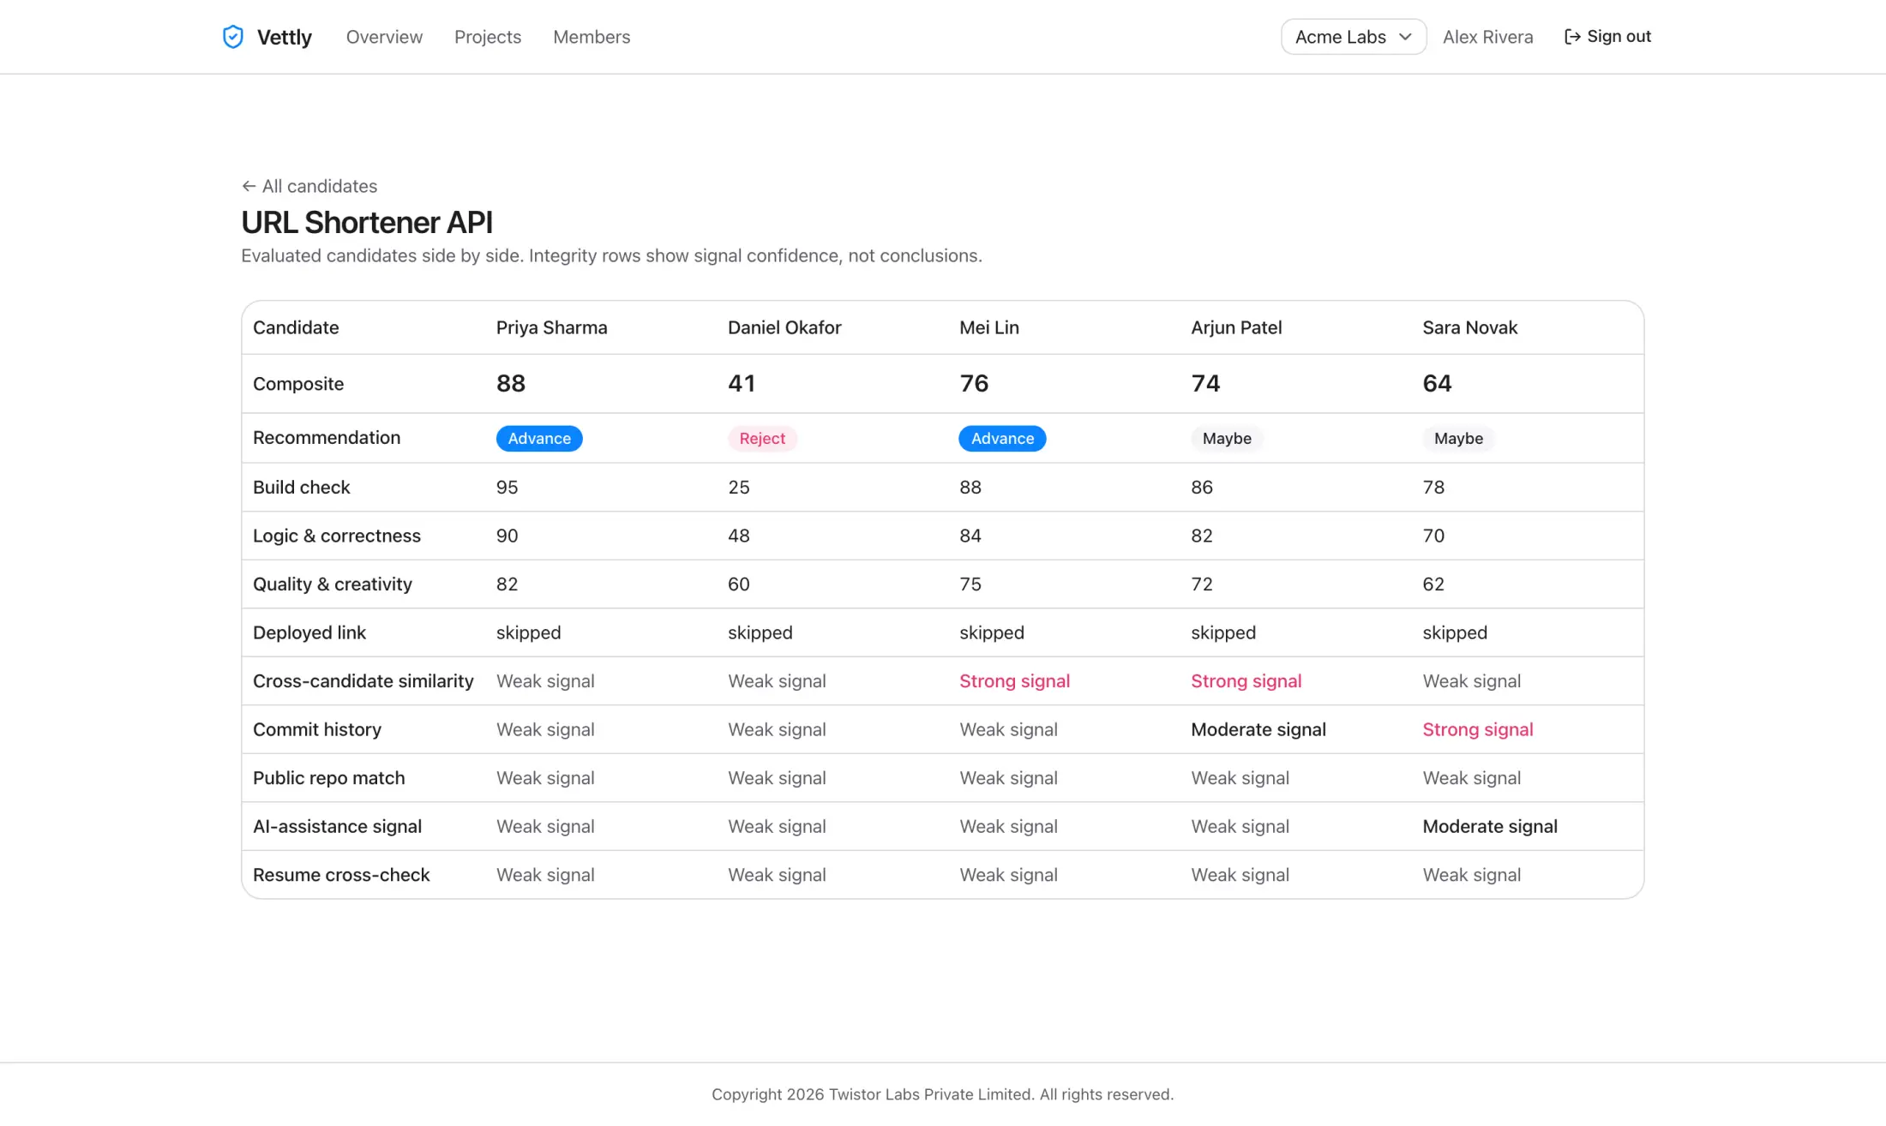Select the Priya Sharma column header

pyautogui.click(x=551, y=327)
